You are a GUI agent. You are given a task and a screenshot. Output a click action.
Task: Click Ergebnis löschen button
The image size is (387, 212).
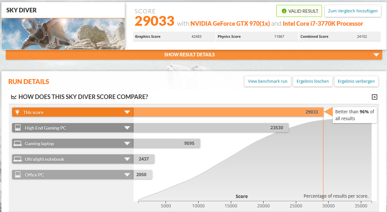[313, 81]
